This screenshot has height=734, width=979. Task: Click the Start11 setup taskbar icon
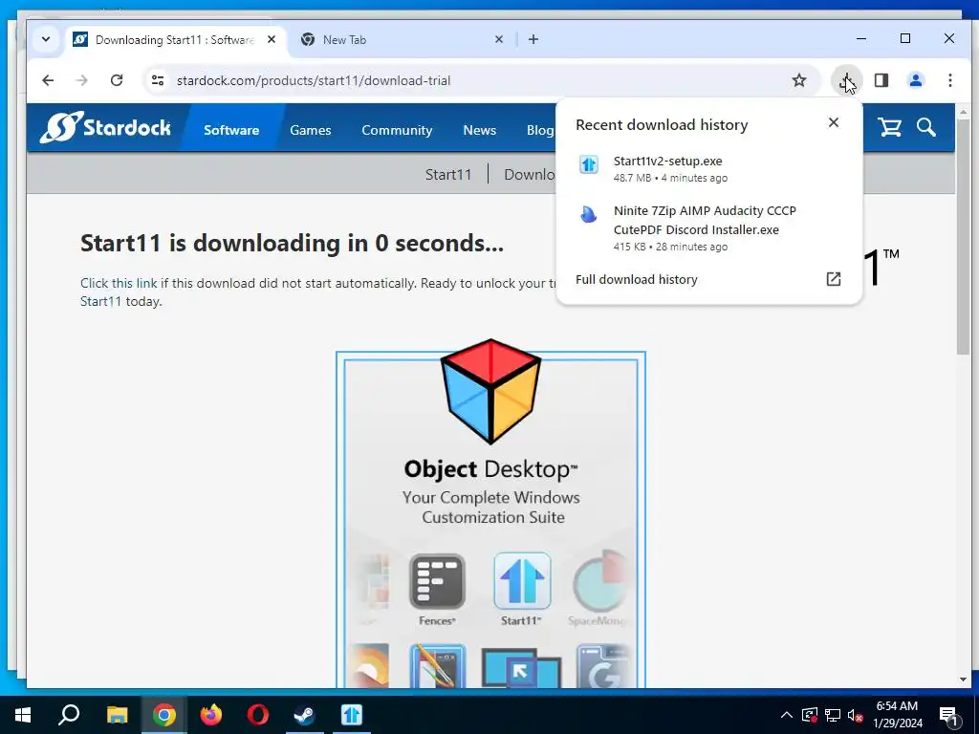coord(352,715)
